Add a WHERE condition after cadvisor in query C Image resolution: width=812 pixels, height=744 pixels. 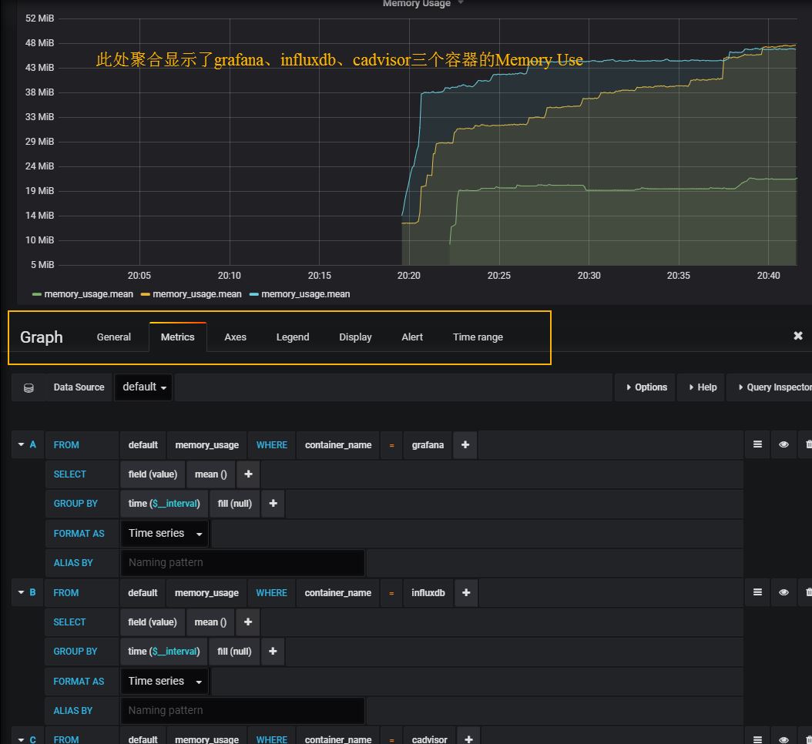point(468,738)
